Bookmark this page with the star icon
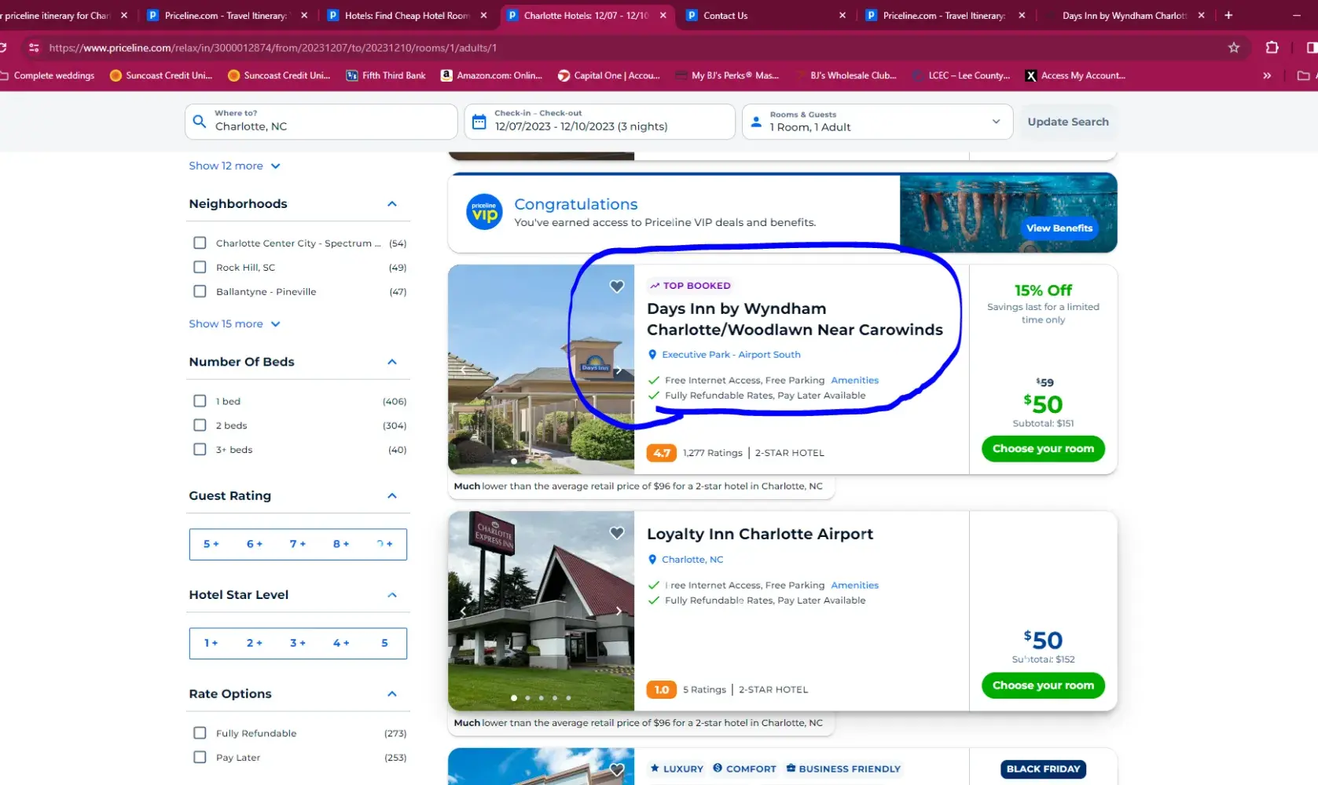 point(1234,48)
